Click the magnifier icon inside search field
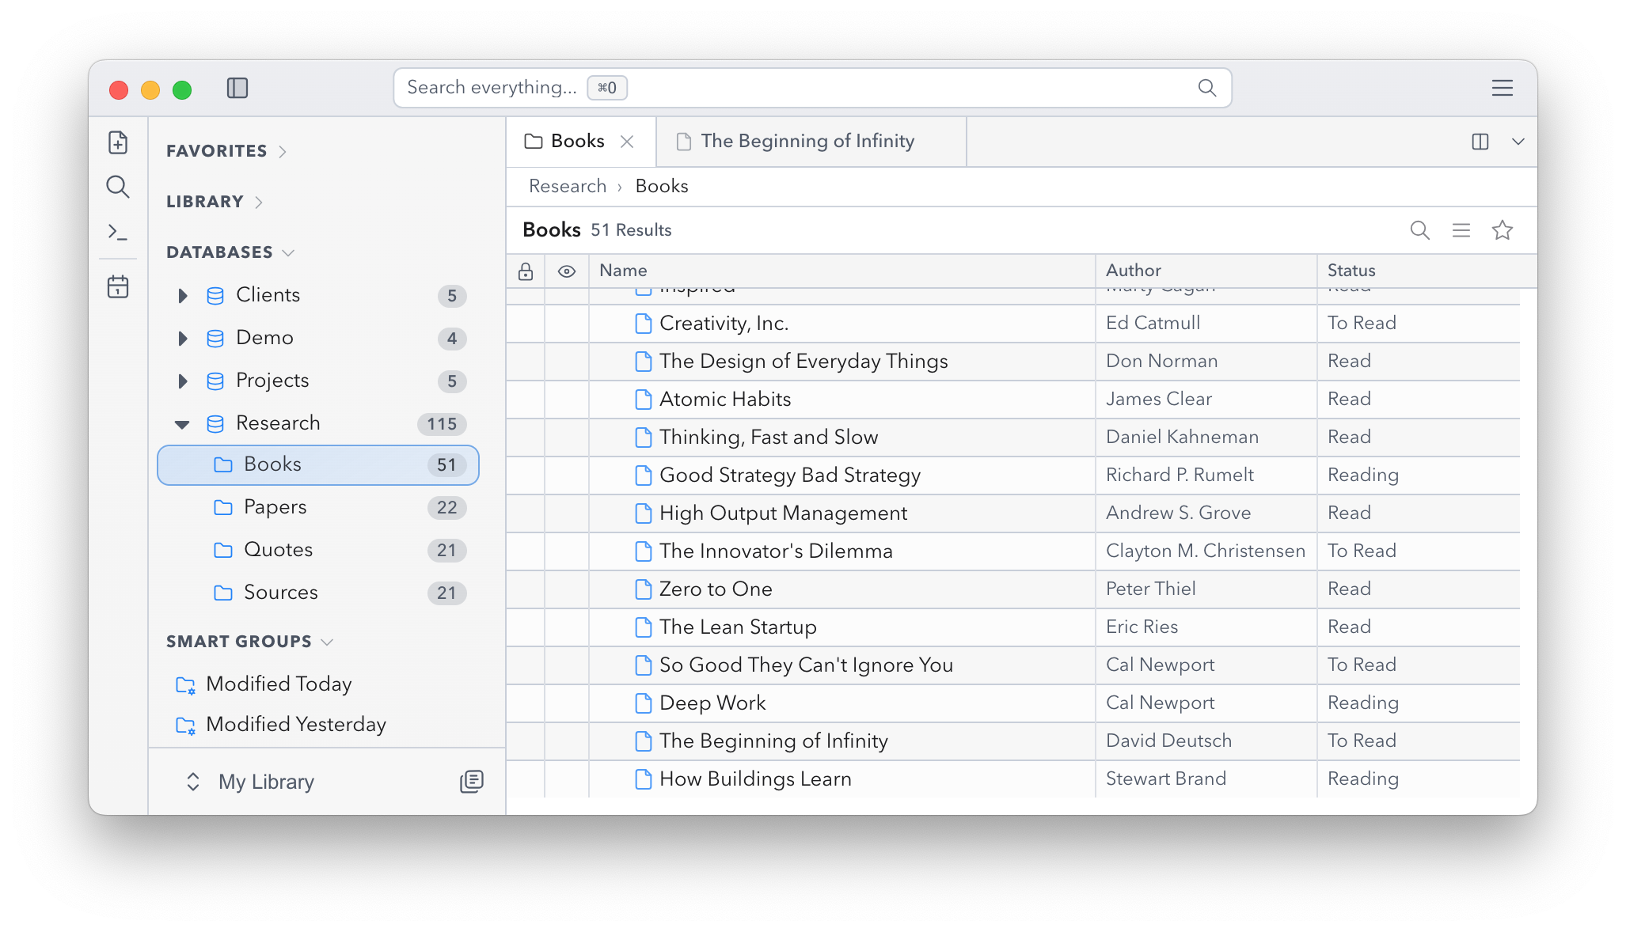Image resolution: width=1626 pixels, height=932 pixels. coord(1206,88)
